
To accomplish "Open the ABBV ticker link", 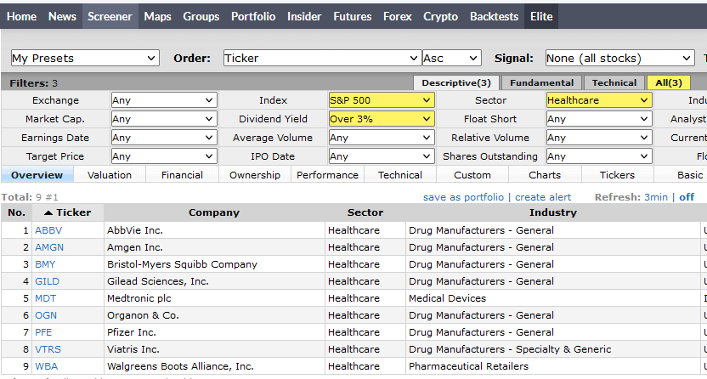I will tap(48, 230).
